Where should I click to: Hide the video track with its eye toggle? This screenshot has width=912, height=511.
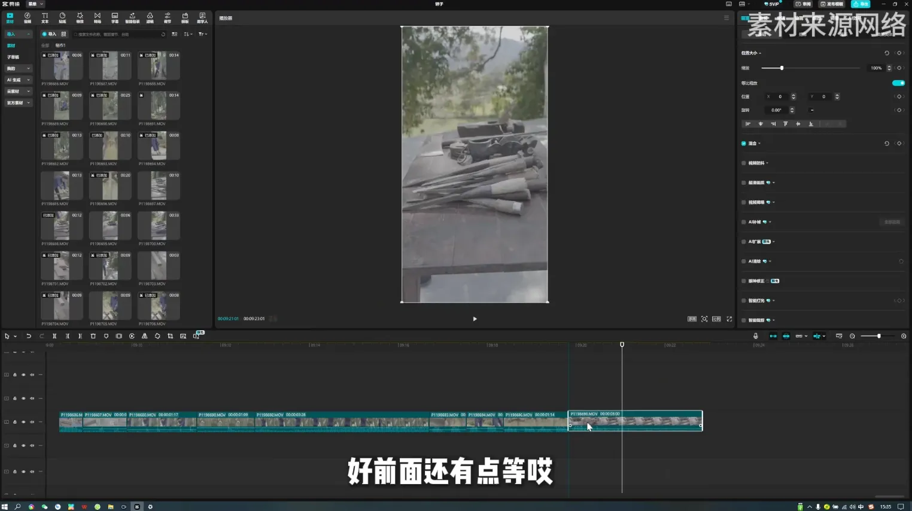click(x=23, y=421)
